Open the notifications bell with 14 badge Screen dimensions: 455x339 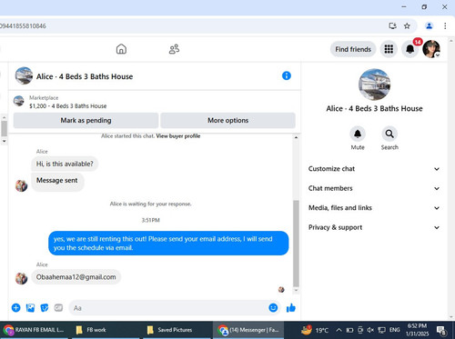[410, 49]
